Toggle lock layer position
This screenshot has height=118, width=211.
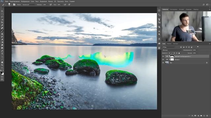(x=174, y=53)
